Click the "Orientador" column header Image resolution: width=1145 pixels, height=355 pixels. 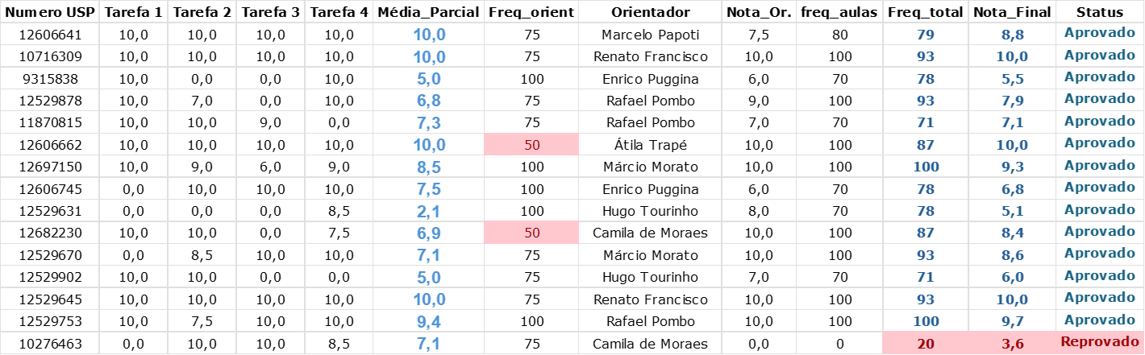(650, 12)
